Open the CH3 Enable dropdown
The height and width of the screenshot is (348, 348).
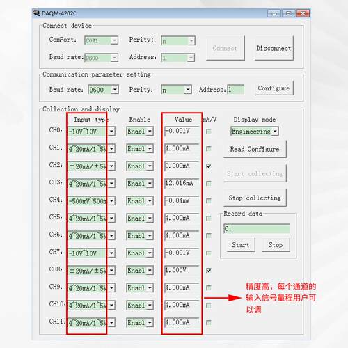tap(150, 184)
